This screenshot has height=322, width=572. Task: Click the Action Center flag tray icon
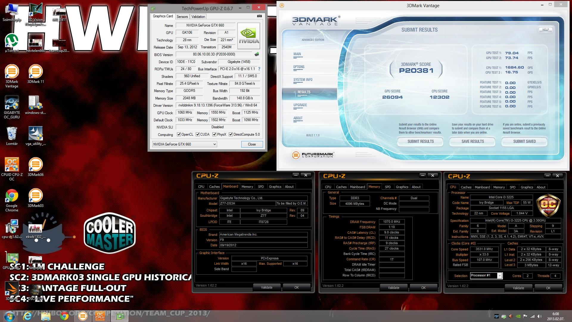525,316
